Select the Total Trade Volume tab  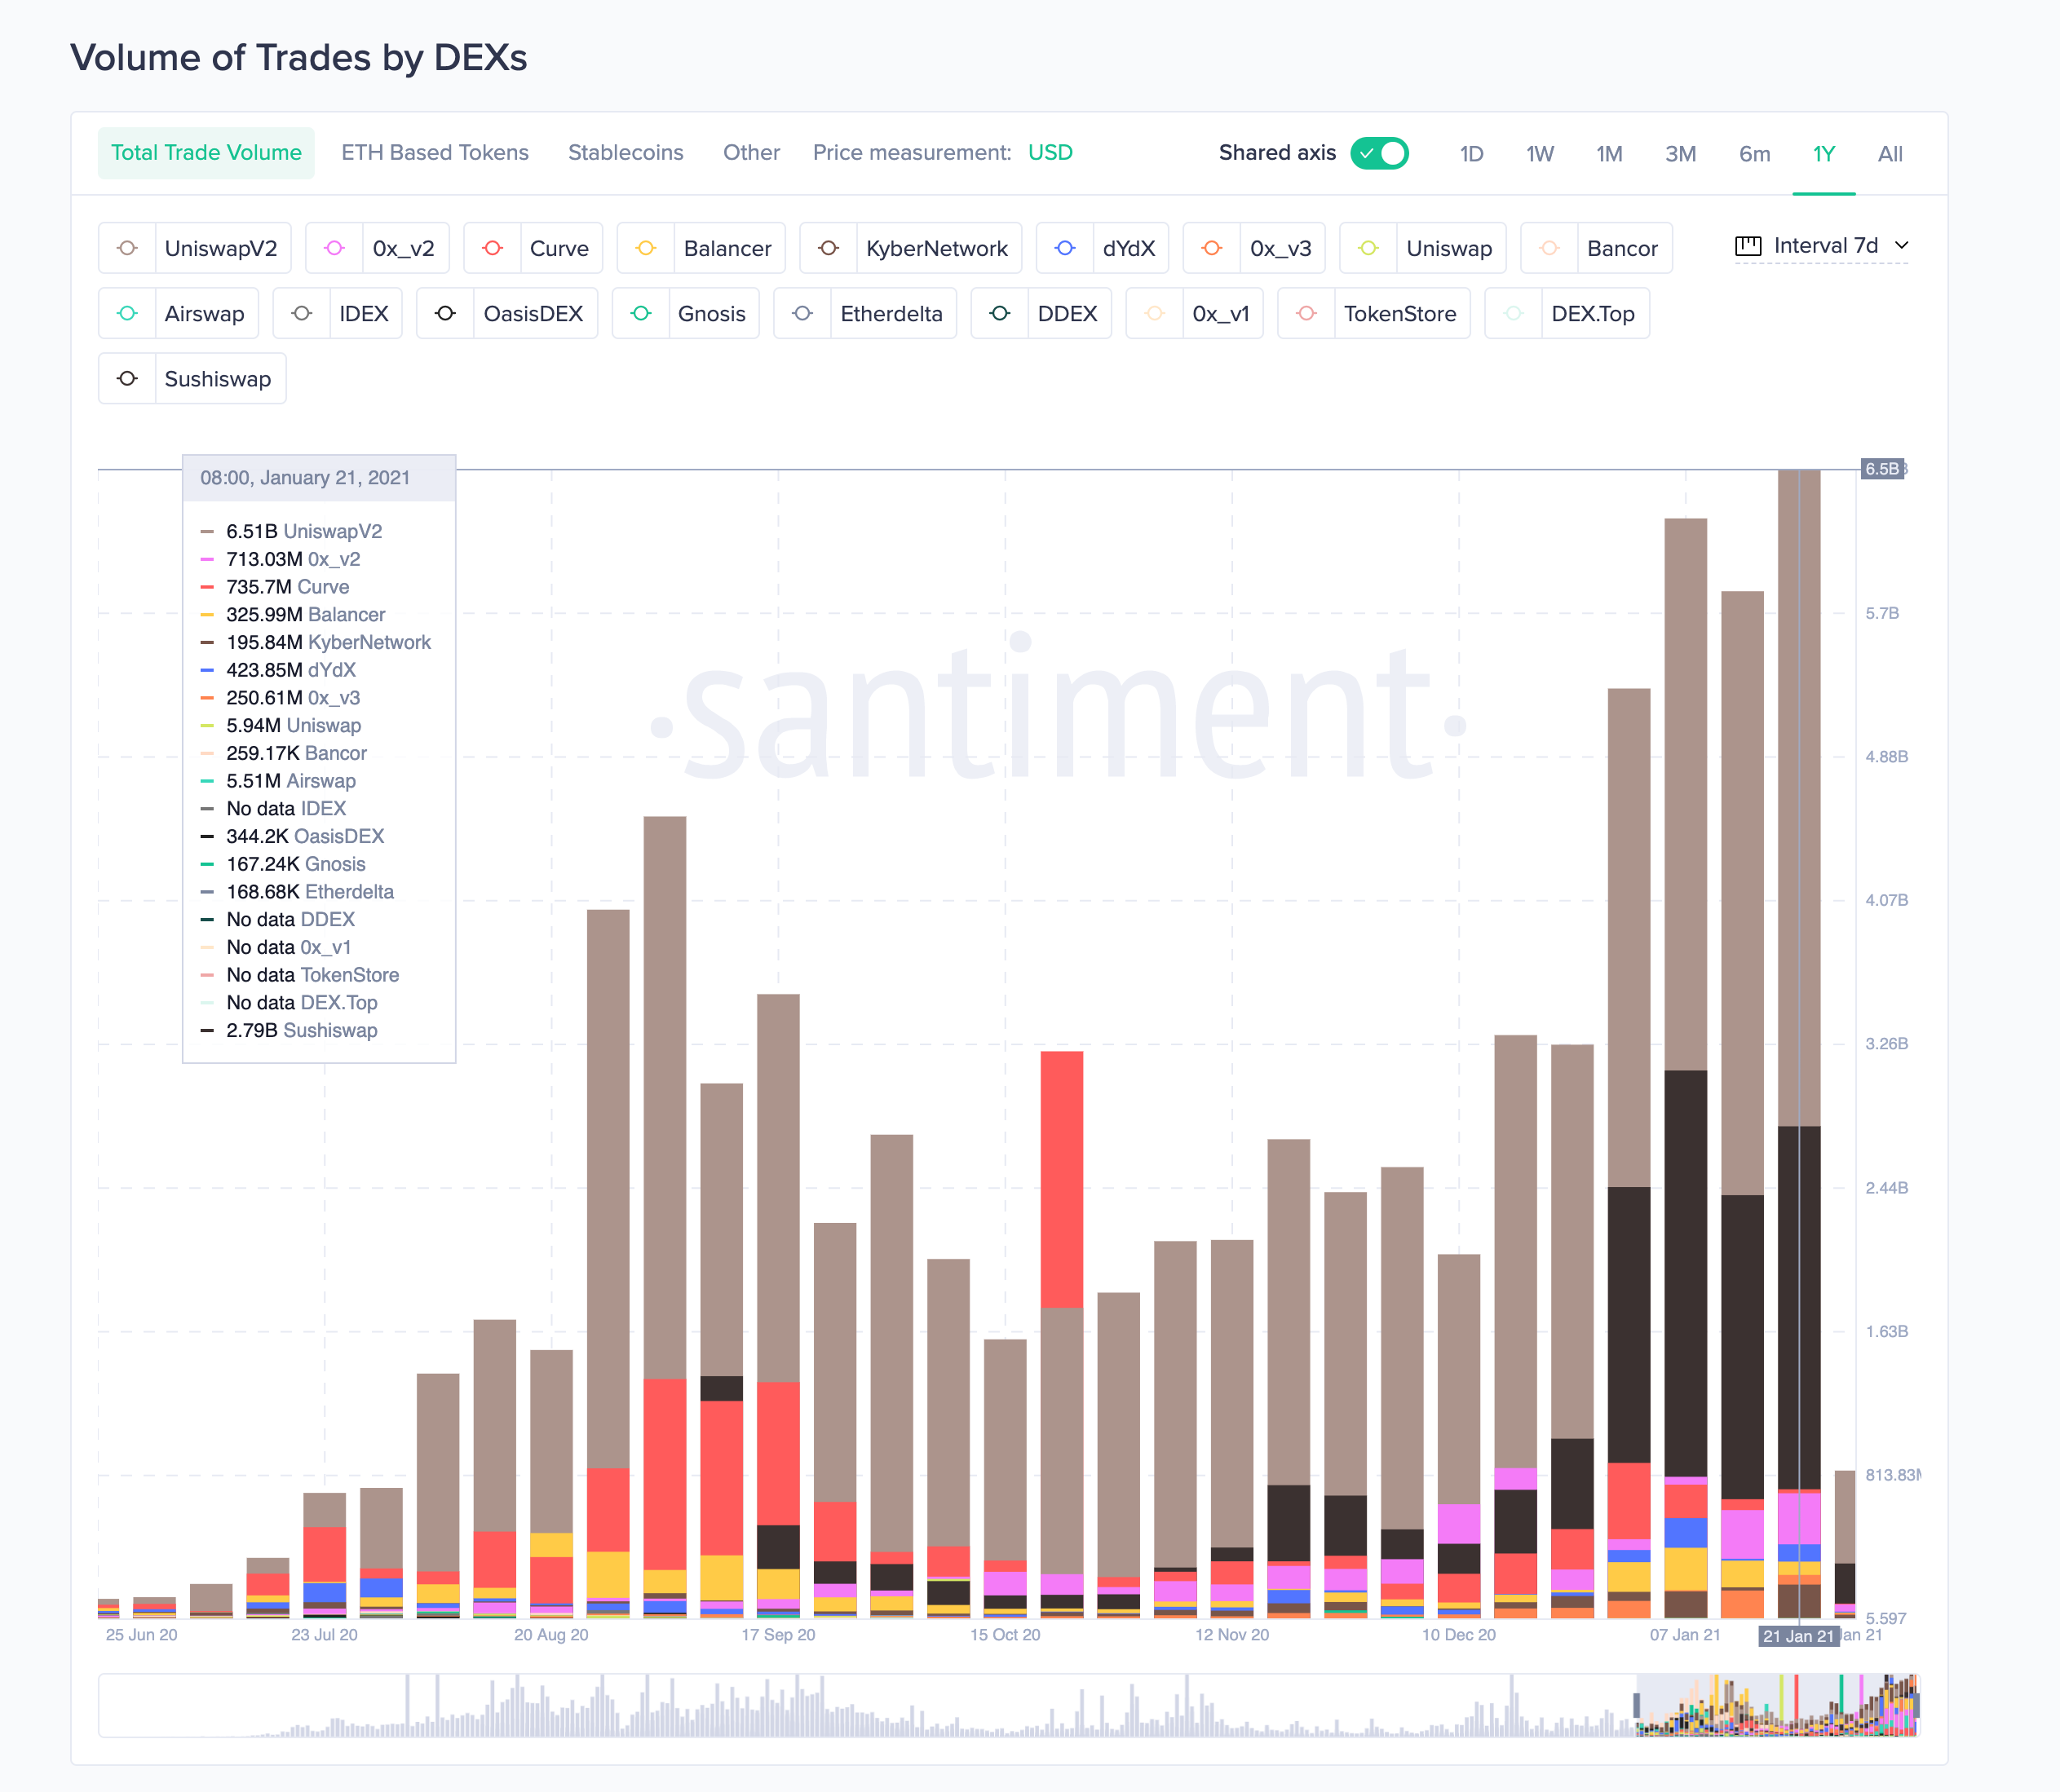tap(206, 153)
